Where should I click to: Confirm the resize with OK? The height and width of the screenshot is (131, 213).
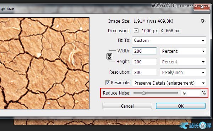[x=181, y=106]
